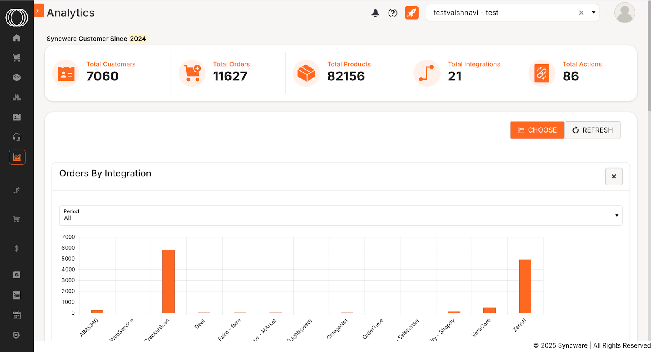Click the Total Integrations label
Screen dimensions: 651x352
click(x=474, y=64)
